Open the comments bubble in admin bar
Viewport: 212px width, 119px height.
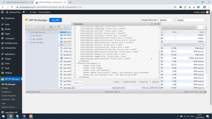click(x=24, y=12)
